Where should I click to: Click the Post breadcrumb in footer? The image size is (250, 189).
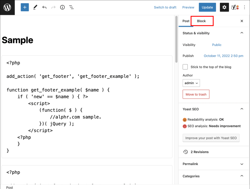(x=9, y=188)
